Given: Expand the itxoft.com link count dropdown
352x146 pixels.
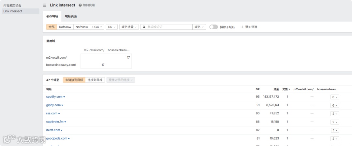Looking at the screenshot, I should click(335, 130).
